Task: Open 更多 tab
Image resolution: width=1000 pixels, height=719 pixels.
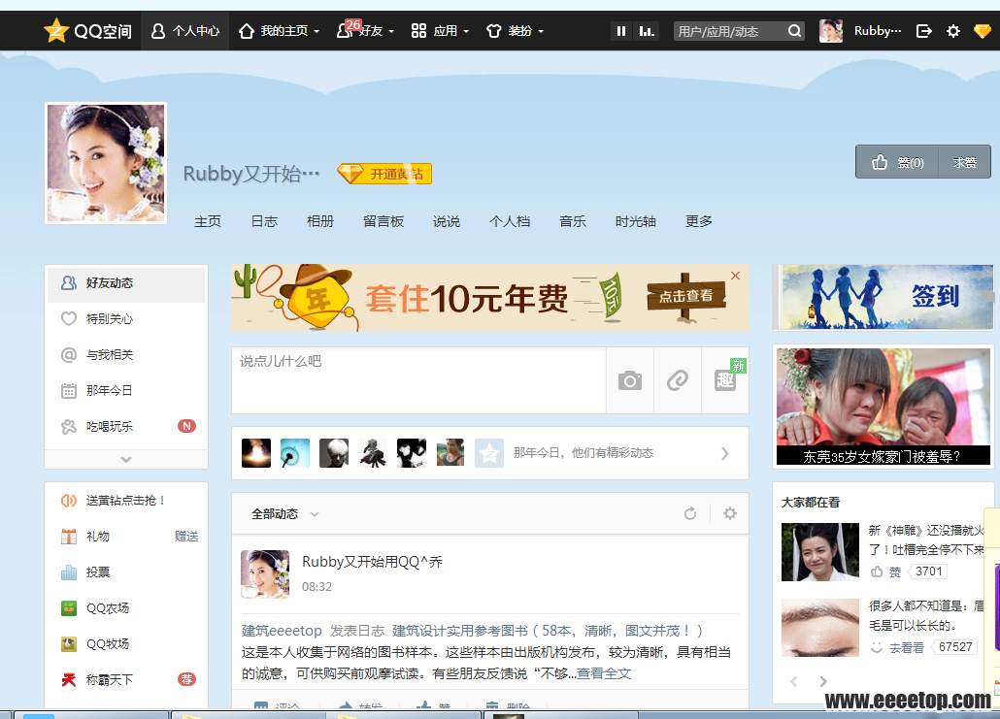Action: point(699,221)
